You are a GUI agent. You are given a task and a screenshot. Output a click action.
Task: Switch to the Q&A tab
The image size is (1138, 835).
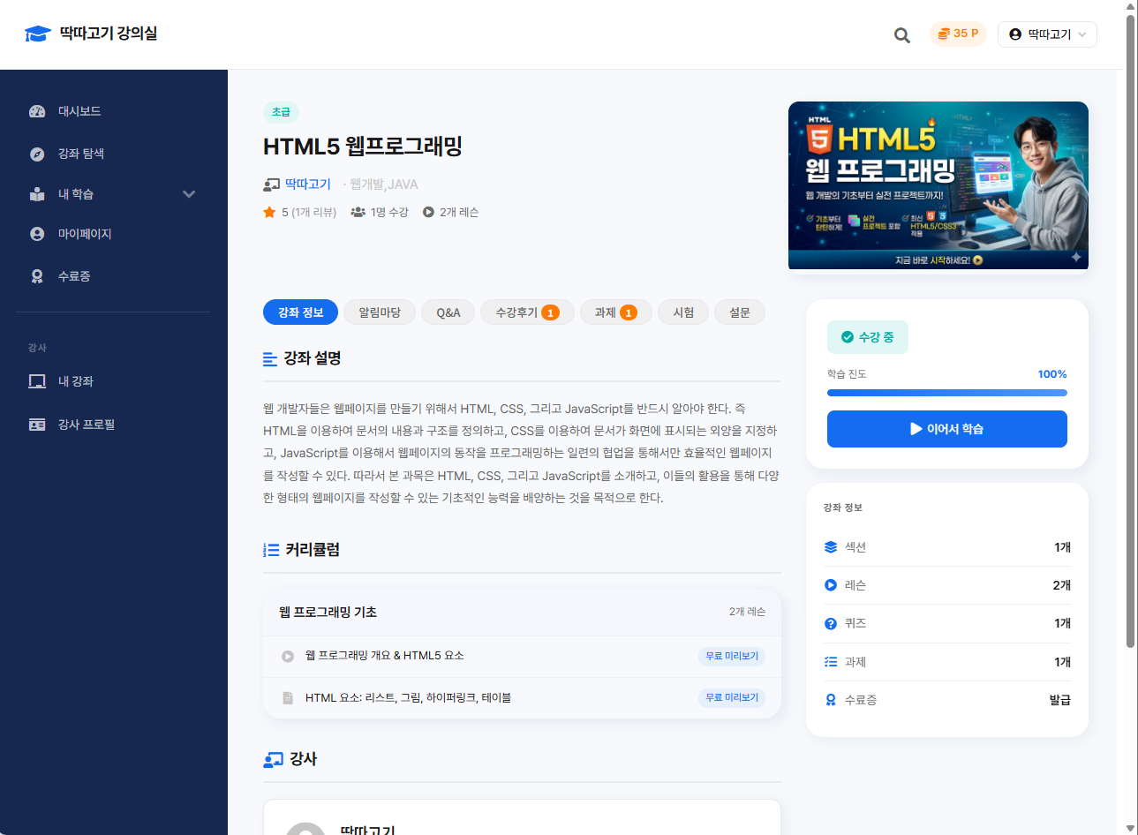pyautogui.click(x=448, y=312)
